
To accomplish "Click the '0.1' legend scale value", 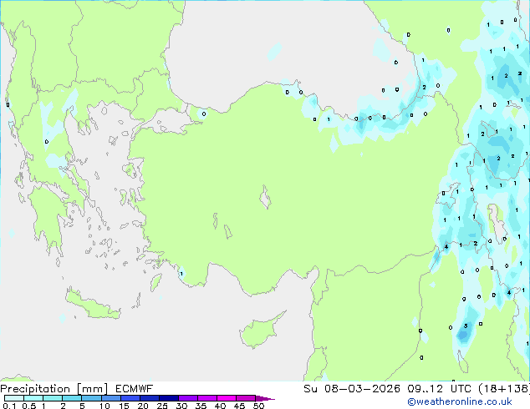I will coord(9,406).
